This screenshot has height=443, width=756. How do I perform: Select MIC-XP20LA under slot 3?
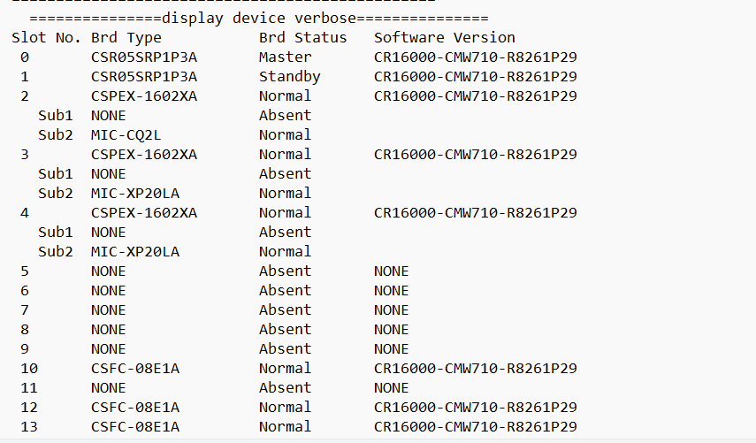[134, 193]
